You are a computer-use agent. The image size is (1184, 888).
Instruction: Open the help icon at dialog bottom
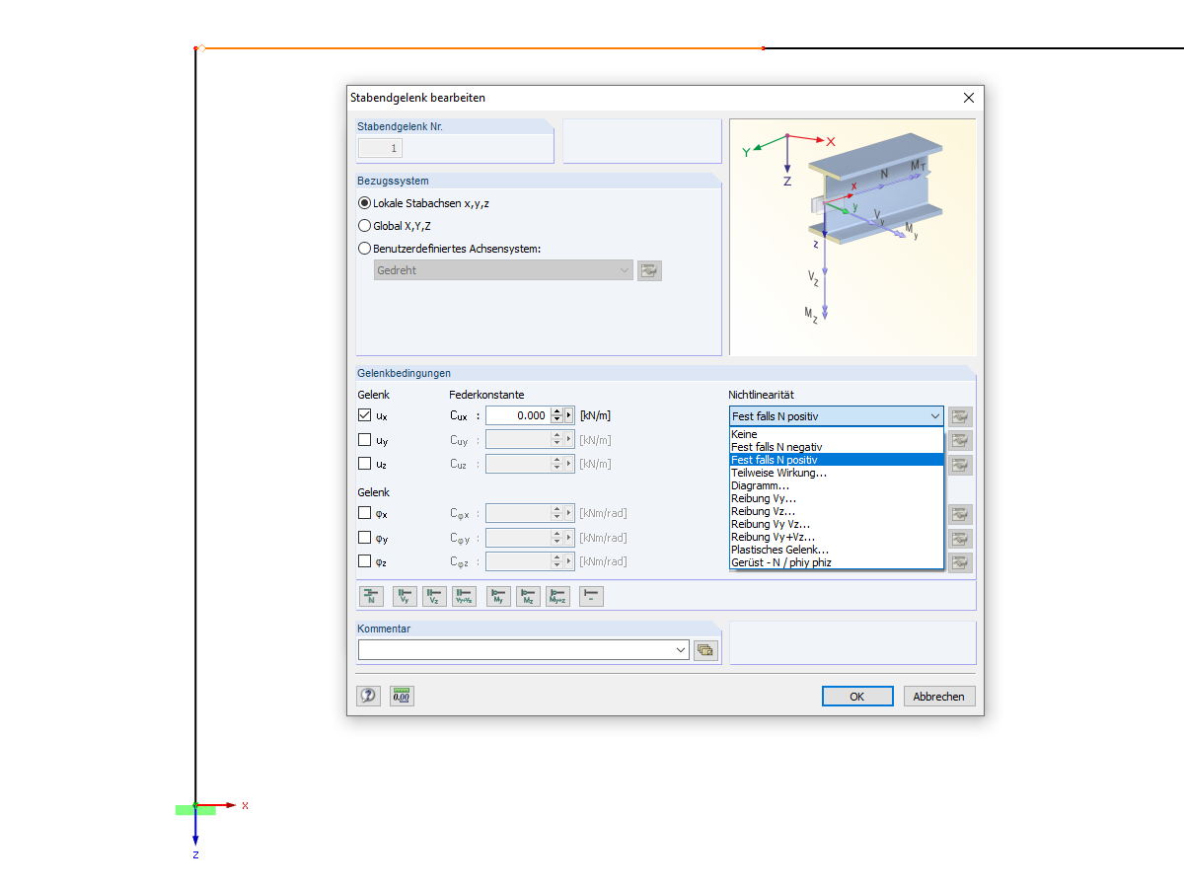coord(368,696)
